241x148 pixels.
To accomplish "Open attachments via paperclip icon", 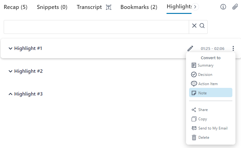I will pos(235,7).
